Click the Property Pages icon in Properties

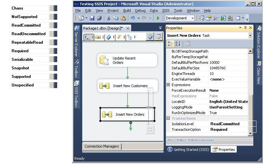(187, 44)
